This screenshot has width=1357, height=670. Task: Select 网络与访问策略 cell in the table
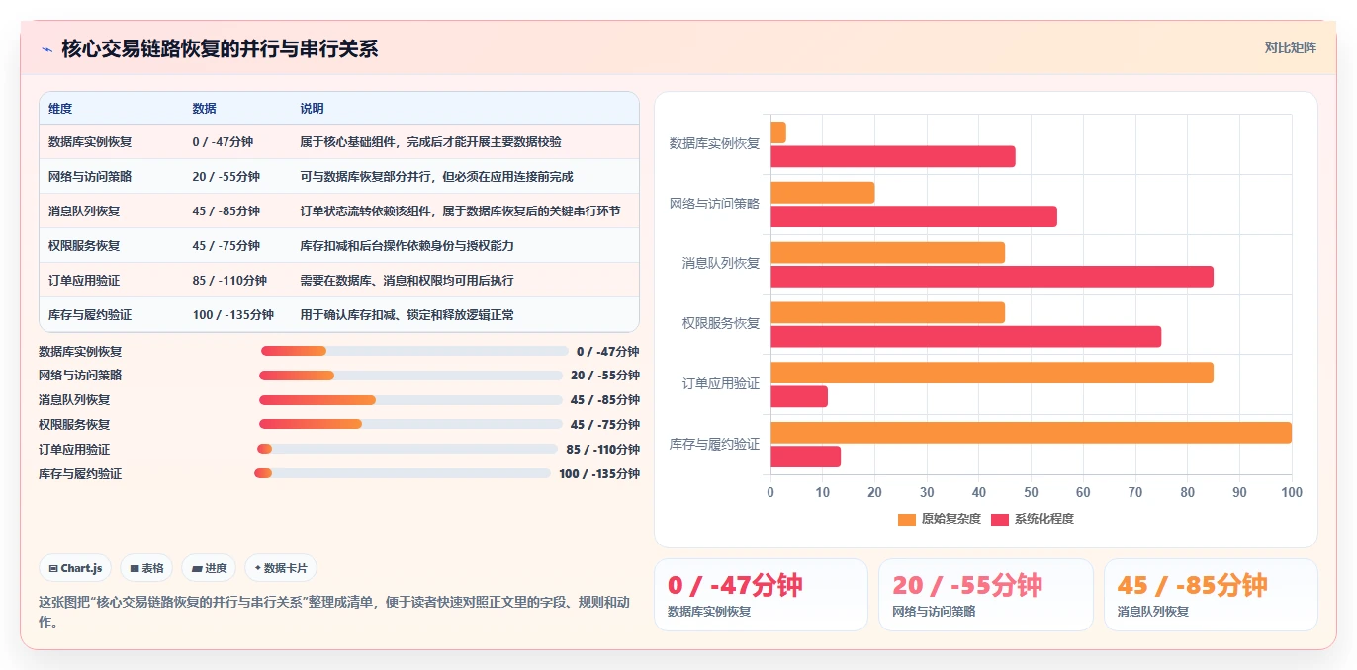click(90, 177)
